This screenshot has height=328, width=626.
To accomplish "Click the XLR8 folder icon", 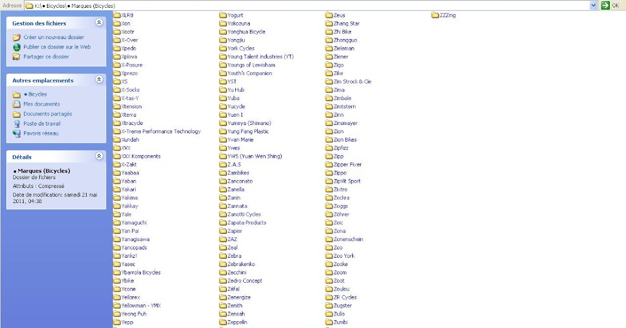I will [x=117, y=15].
